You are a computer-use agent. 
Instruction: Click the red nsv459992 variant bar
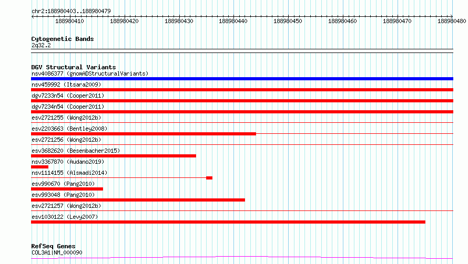pos(242,90)
